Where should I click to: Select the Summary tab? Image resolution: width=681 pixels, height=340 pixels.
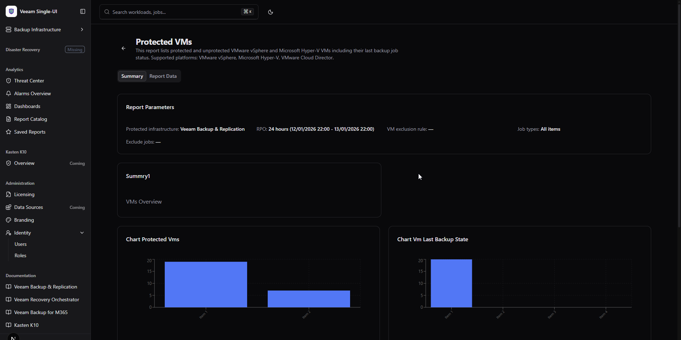point(132,76)
